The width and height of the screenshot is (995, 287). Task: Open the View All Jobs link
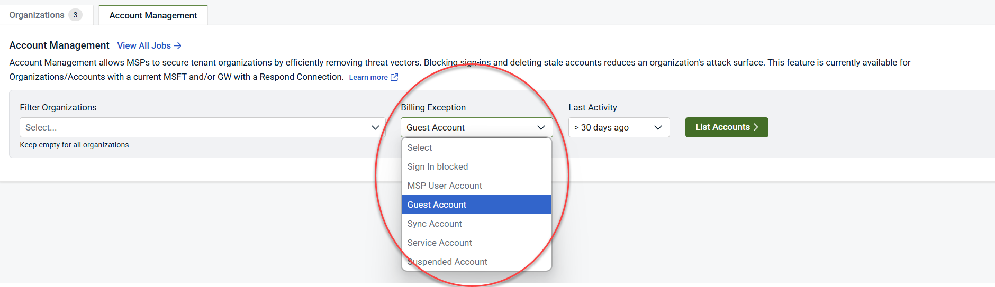144,45
